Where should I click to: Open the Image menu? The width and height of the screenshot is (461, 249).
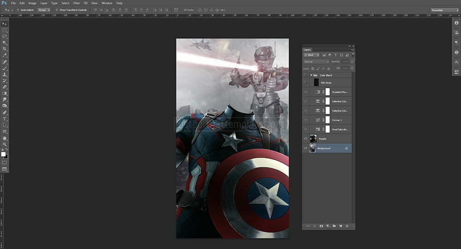tap(32, 3)
